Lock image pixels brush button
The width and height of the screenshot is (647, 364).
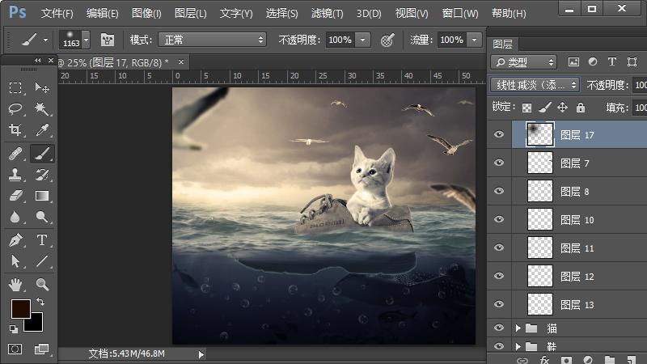tap(544, 108)
